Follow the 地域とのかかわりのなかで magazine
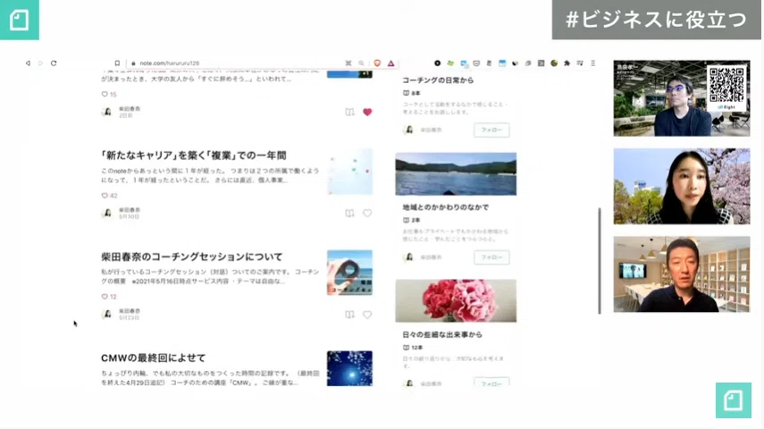Image resolution: width=764 pixels, height=429 pixels. coord(491,257)
